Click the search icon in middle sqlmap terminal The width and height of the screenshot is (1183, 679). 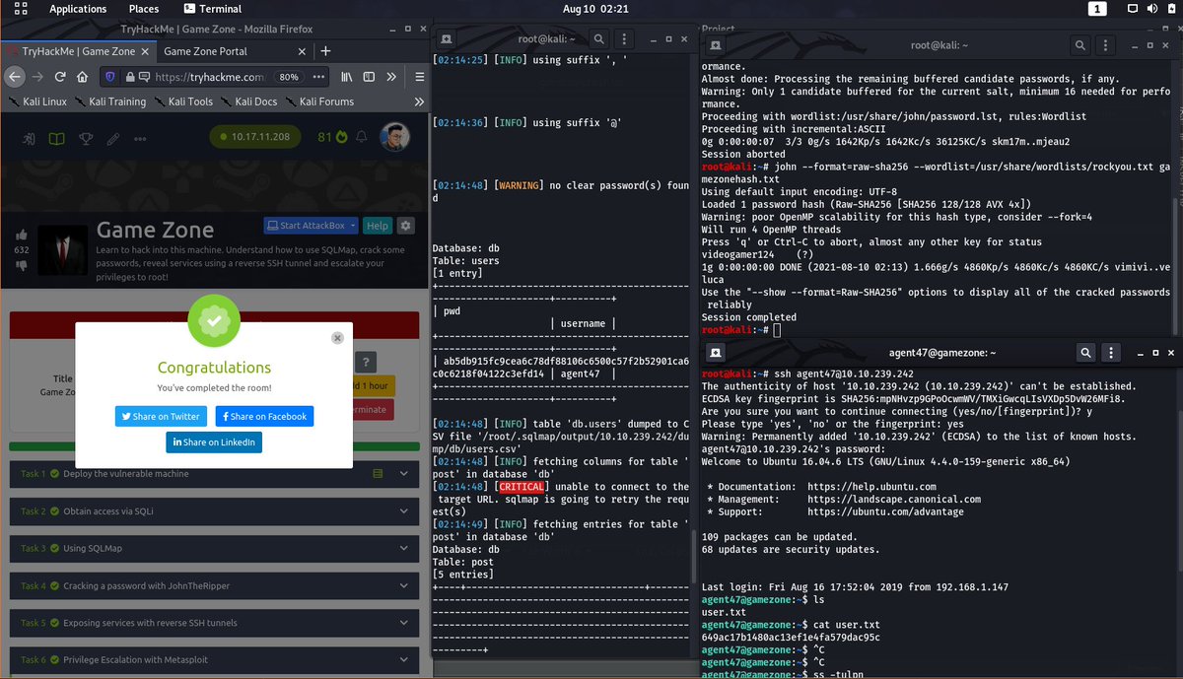pyautogui.click(x=599, y=39)
